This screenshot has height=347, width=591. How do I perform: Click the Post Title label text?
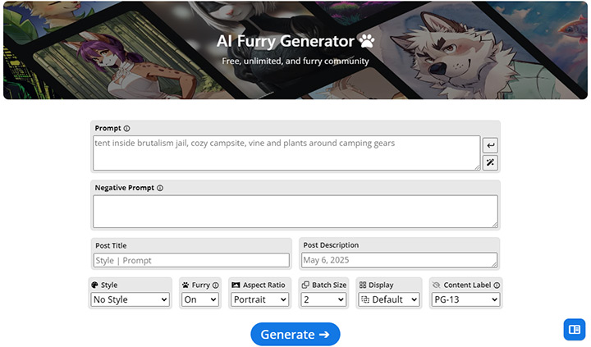[x=111, y=245]
